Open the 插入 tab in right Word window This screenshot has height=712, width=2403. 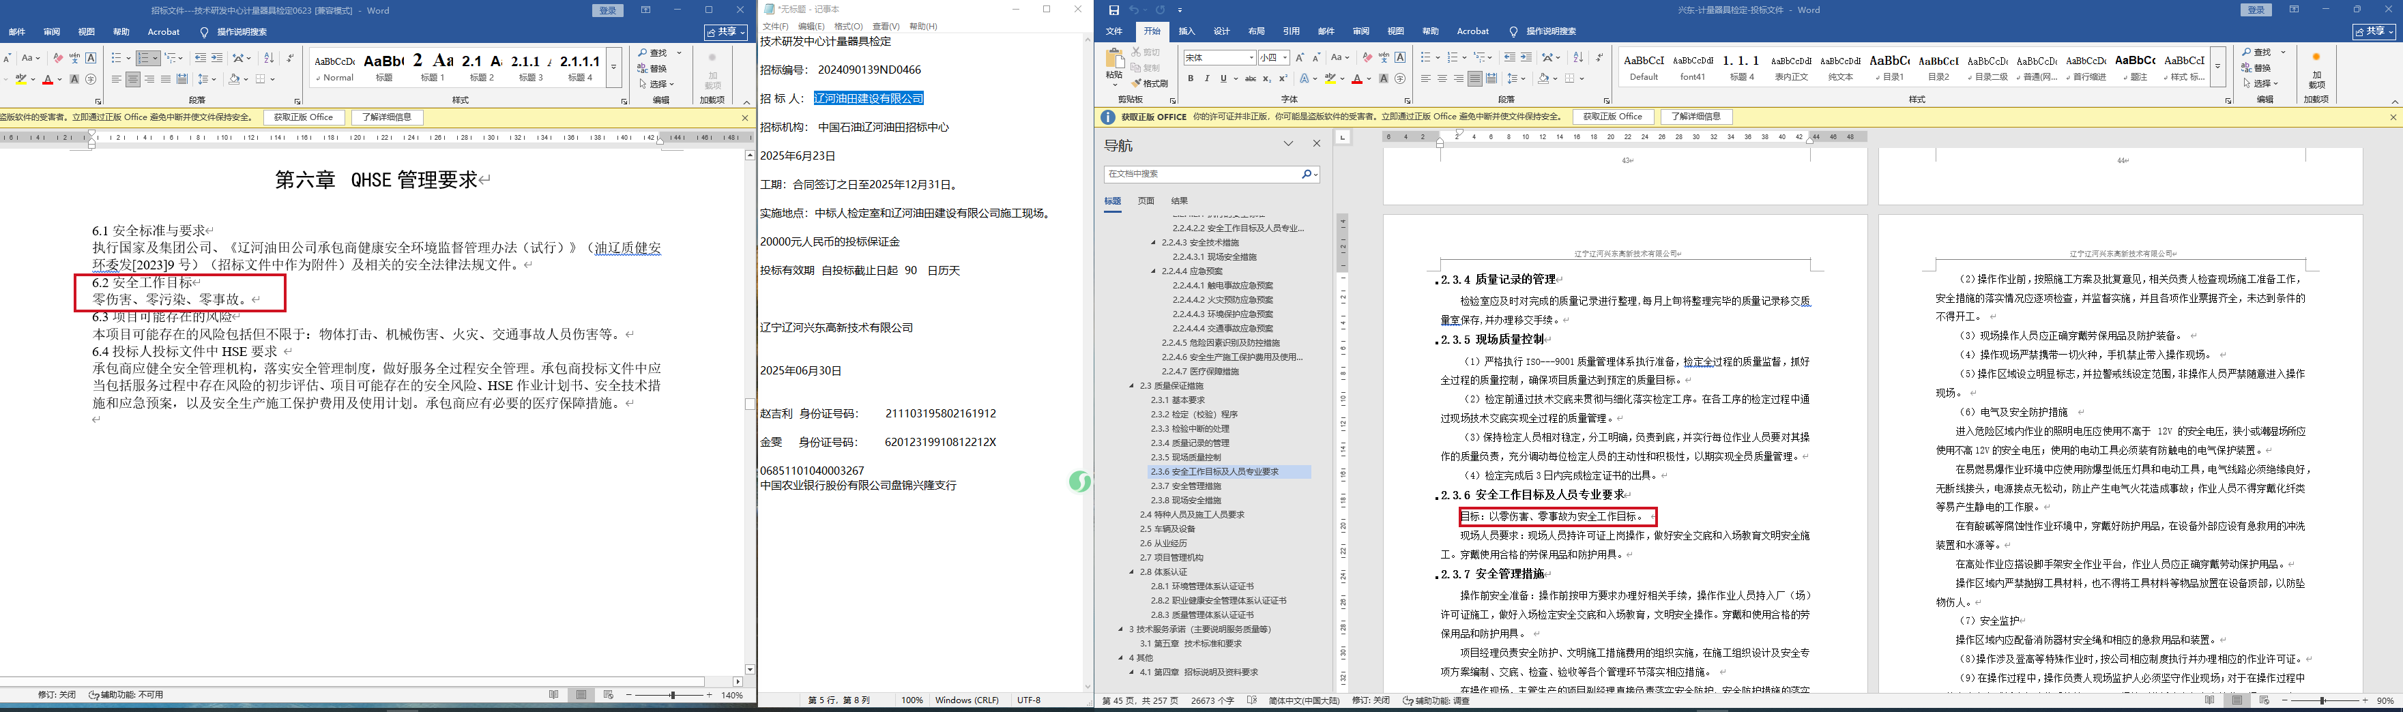tap(1186, 31)
